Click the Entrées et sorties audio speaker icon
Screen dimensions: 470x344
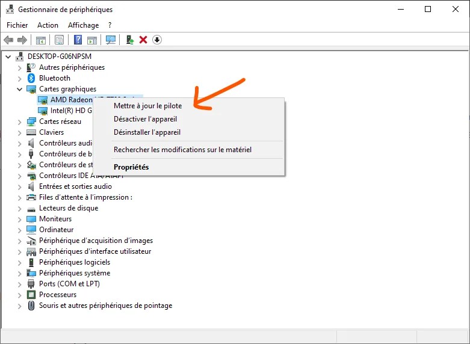[x=31, y=186]
